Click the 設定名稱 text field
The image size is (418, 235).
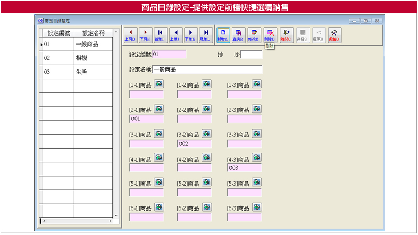point(207,69)
